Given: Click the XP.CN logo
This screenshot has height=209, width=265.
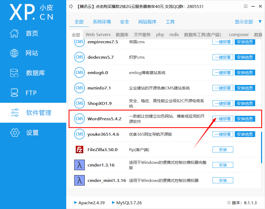Looking at the screenshot, I should click(31, 12).
